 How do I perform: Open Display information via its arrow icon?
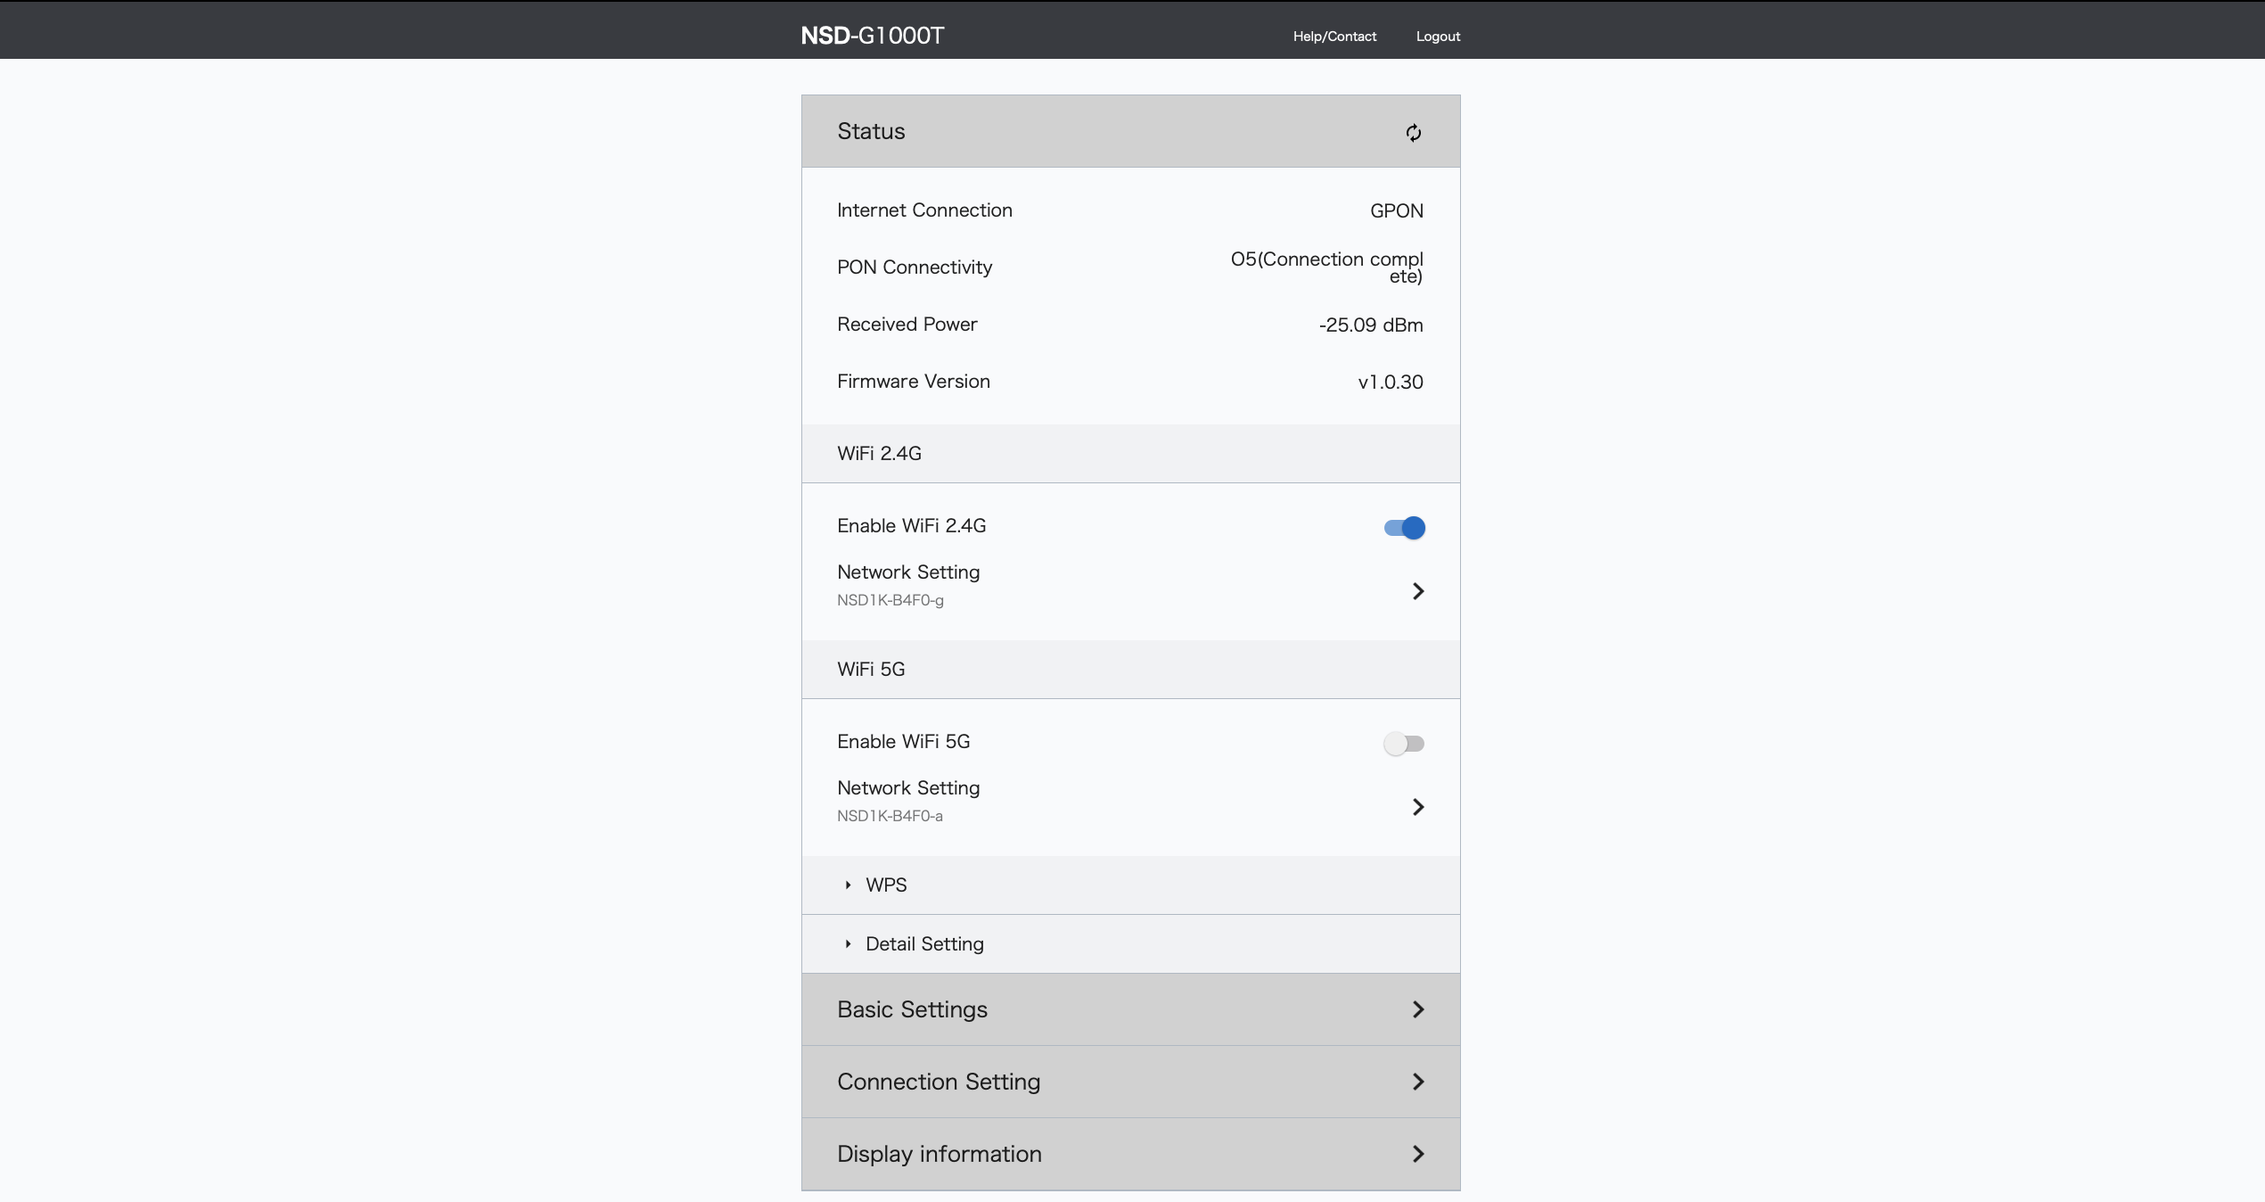[1417, 1153]
